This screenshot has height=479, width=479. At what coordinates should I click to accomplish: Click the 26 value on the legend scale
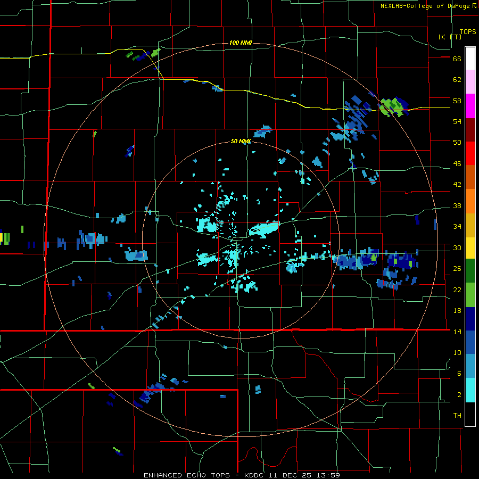click(x=457, y=269)
